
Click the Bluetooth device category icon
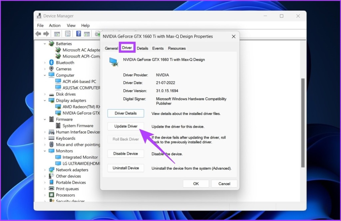click(51, 62)
